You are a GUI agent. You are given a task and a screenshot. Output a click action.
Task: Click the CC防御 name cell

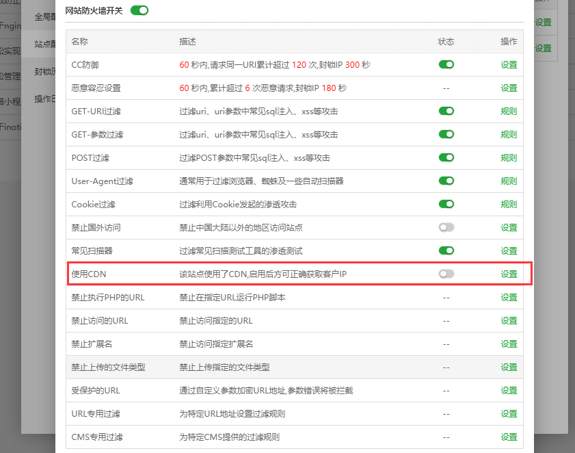tap(85, 65)
